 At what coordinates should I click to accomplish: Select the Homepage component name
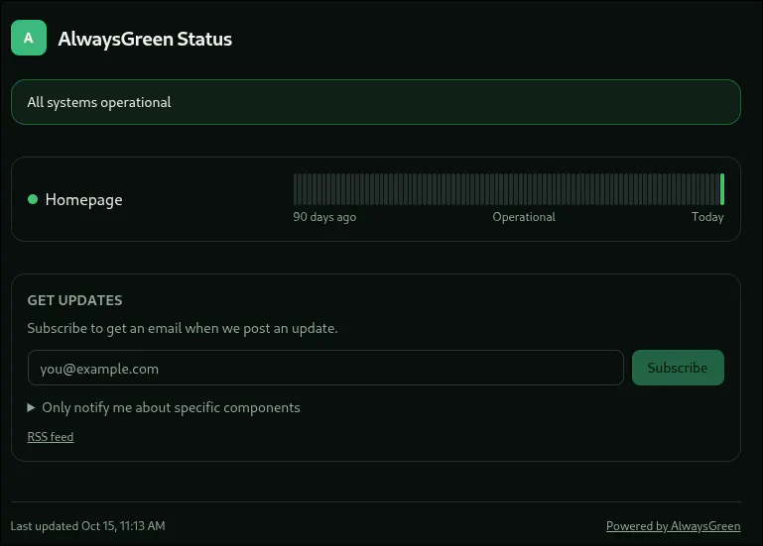click(83, 200)
